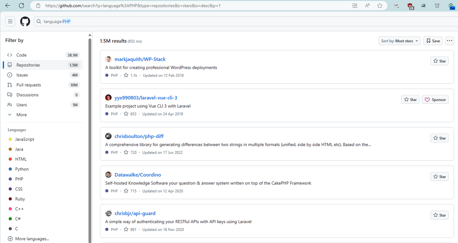Click the Datawalke avatar image
The height and width of the screenshot is (243, 458).
108,175
